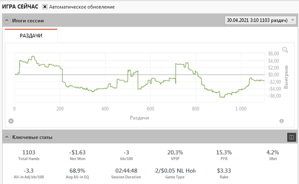Screen dimensions: 299x184
Task: Click the graph info icon
Action: click(282, 121)
